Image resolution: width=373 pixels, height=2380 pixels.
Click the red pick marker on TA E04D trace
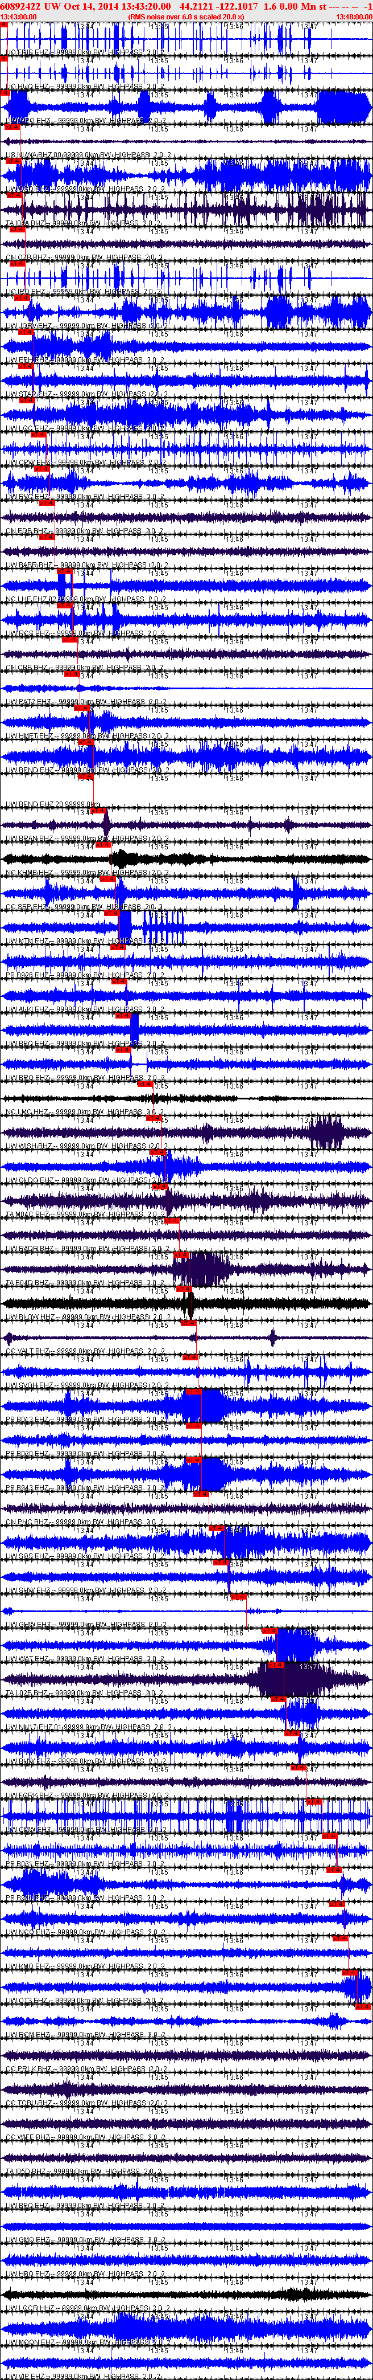(x=181, y=1255)
